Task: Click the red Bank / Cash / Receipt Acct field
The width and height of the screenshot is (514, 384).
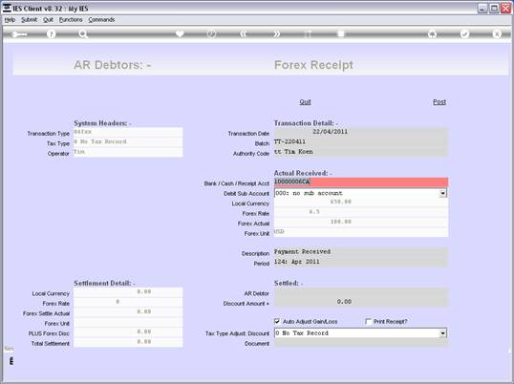Action: point(361,182)
